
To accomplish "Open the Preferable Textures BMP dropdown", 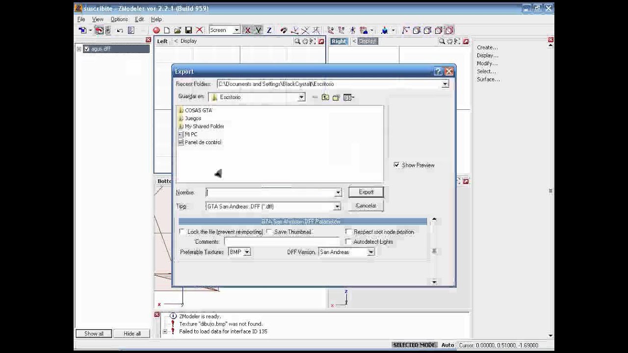I will click(247, 252).
